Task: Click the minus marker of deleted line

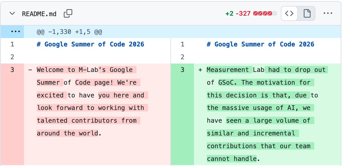Action: [30, 70]
